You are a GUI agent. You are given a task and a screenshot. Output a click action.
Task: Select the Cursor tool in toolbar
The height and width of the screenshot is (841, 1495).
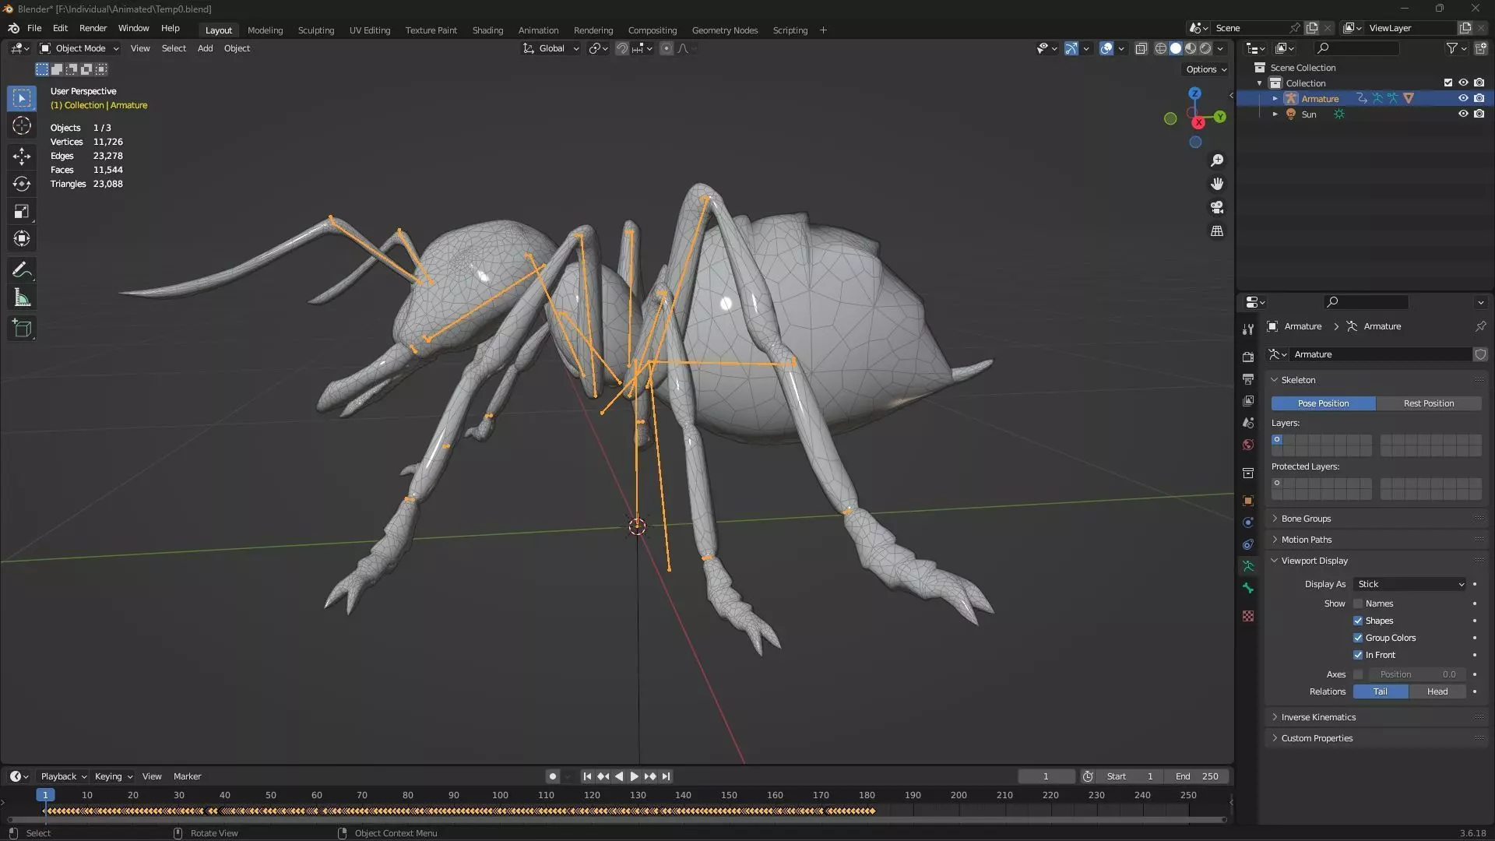(x=22, y=126)
